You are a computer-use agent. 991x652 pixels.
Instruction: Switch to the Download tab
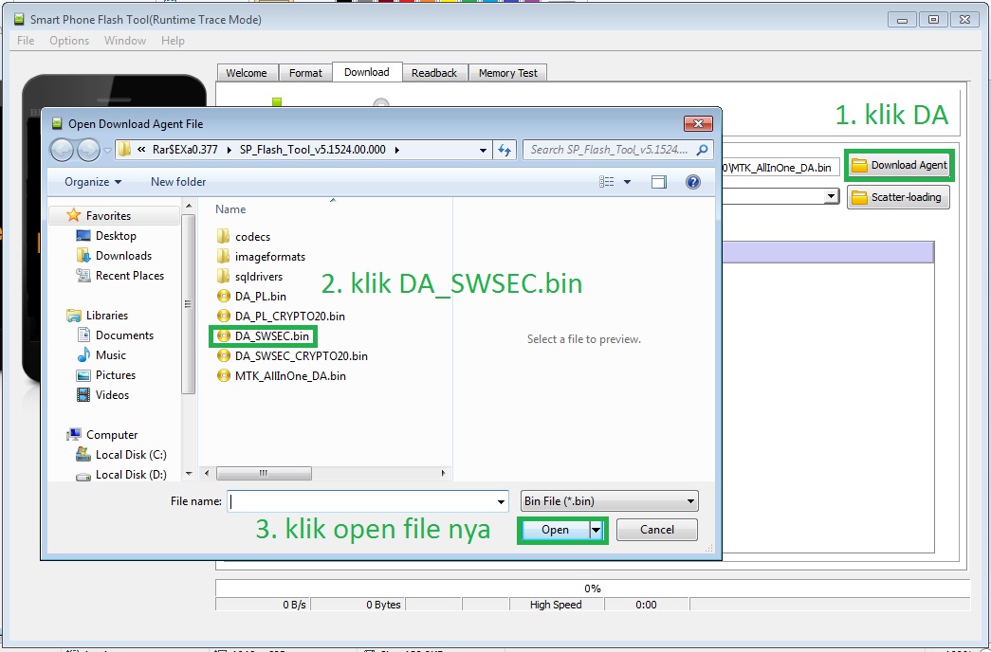coord(367,72)
